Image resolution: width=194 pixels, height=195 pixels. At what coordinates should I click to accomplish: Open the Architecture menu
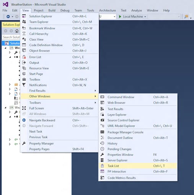[x=108, y=10]
